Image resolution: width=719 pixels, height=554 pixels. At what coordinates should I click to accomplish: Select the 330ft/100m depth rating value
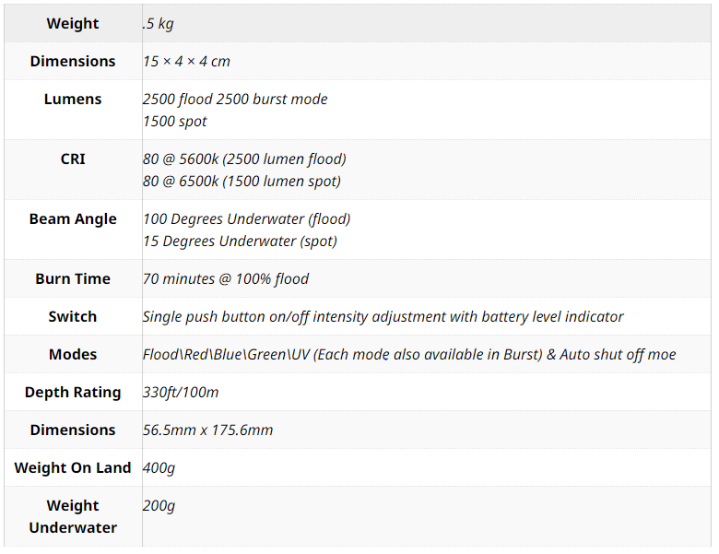tap(181, 393)
